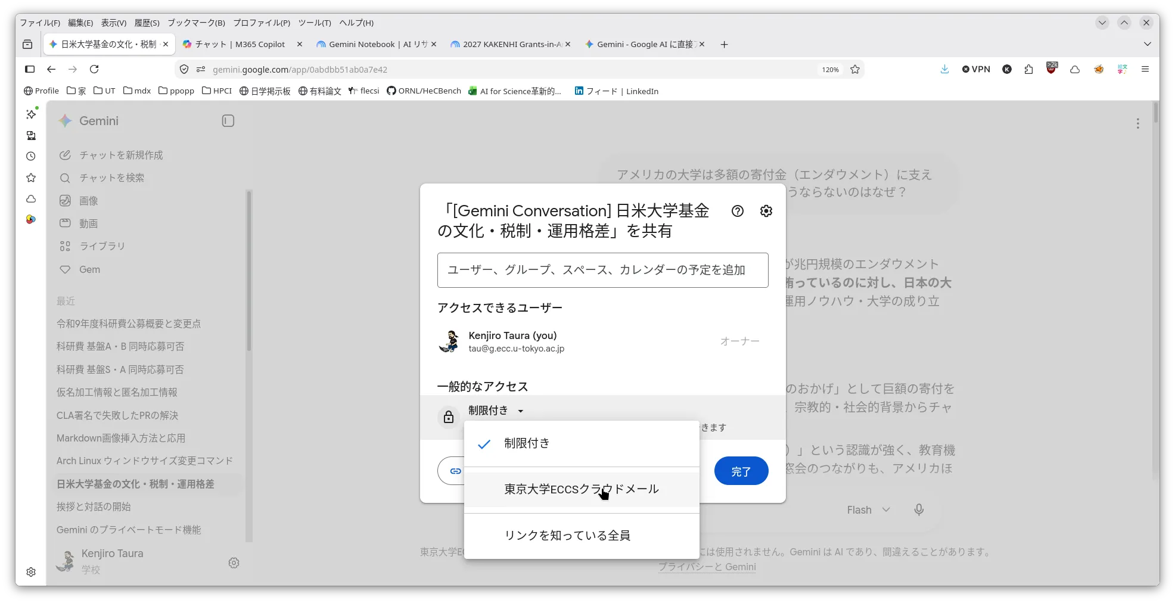Open HPCI bookmark folder
The height and width of the screenshot is (603, 1175).
pyautogui.click(x=217, y=91)
